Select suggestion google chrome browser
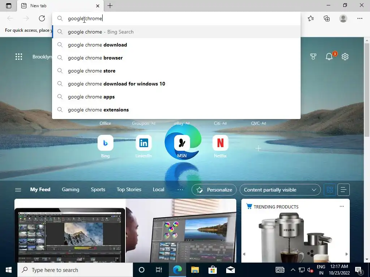 coord(176,58)
